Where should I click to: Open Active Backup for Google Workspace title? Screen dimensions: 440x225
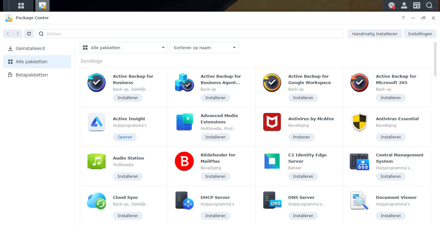(x=309, y=79)
